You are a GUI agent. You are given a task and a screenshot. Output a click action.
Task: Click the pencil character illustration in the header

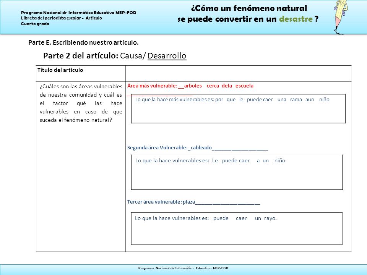pos(341,17)
